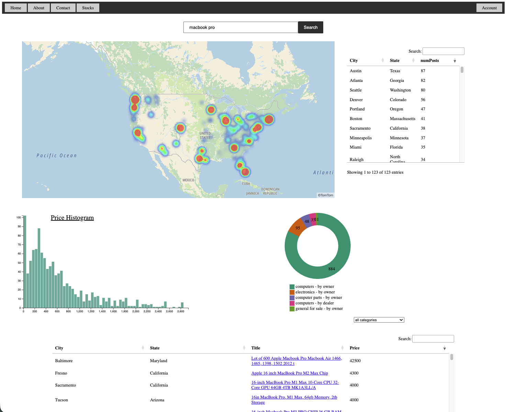This screenshot has width=506, height=412.
Task: Open Apple 16 inch MacBook Pro M2 Max listing
Action: [x=290, y=373]
